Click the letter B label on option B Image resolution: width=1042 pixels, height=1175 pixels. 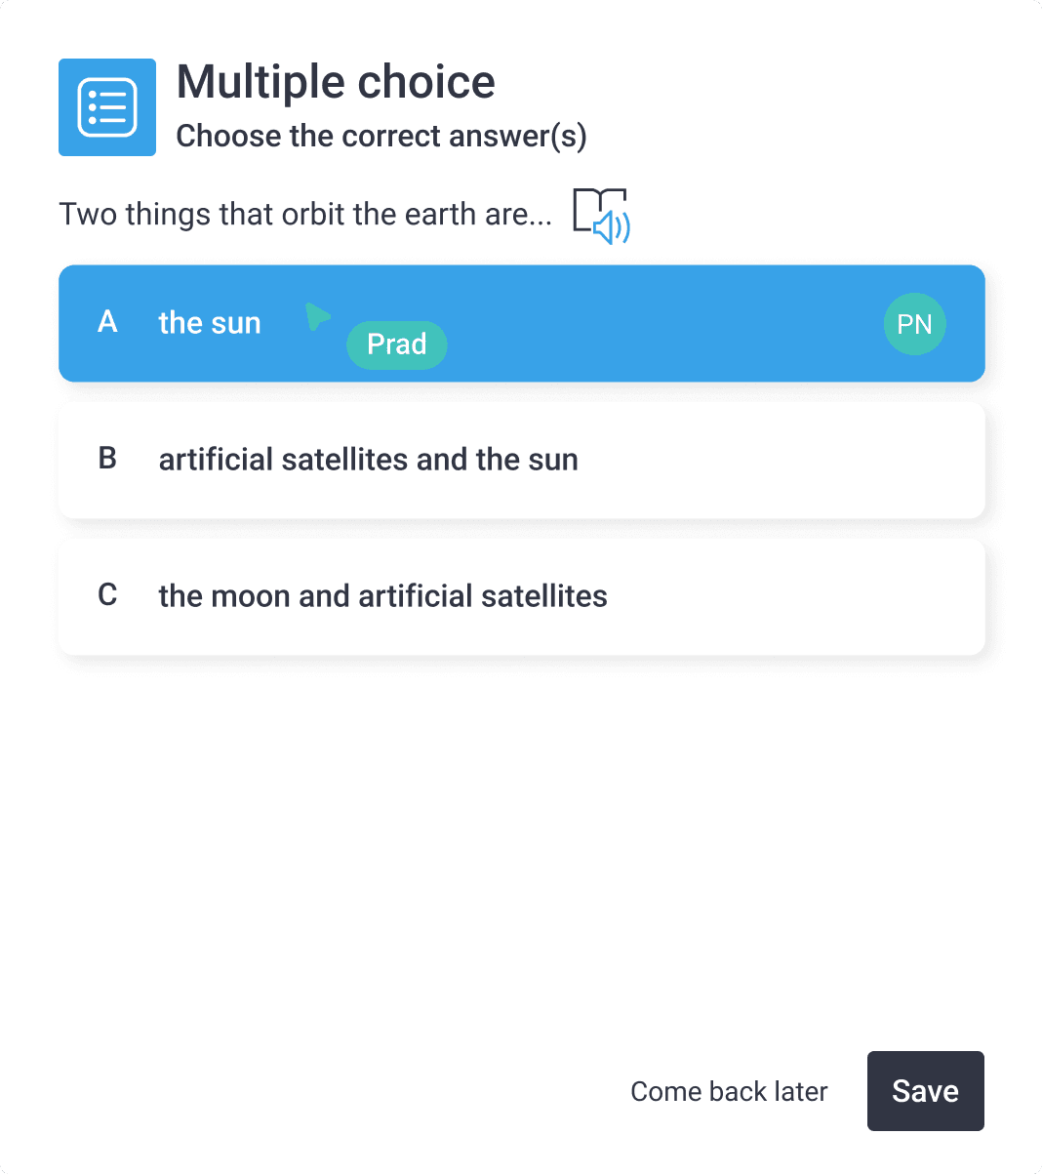tap(107, 459)
